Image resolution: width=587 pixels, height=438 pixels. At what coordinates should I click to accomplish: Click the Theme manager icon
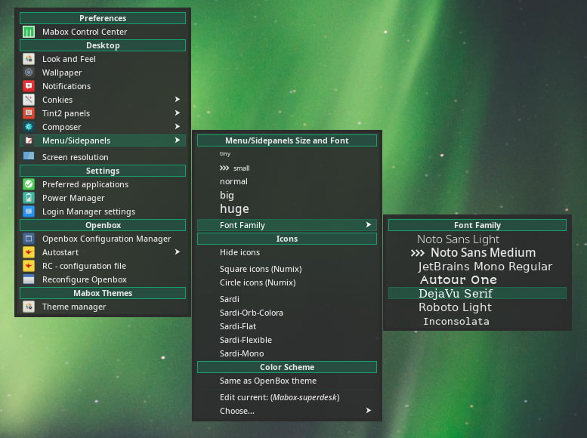(x=29, y=307)
